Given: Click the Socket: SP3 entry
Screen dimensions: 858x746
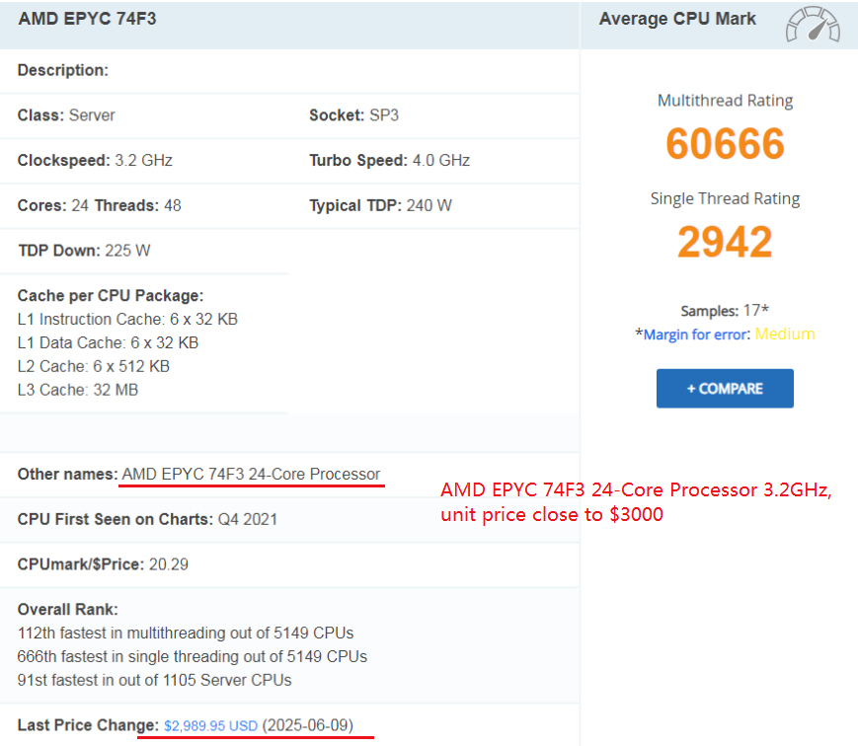Looking at the screenshot, I should 354,115.
